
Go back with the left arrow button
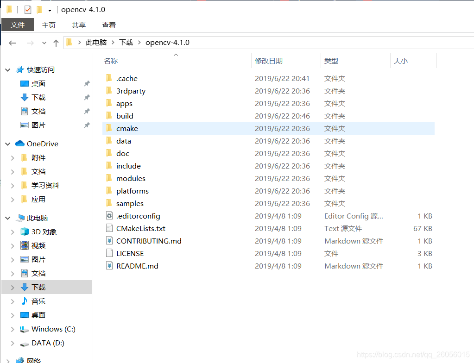pyautogui.click(x=13, y=43)
